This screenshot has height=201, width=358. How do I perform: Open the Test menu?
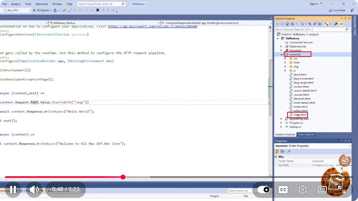4,4
